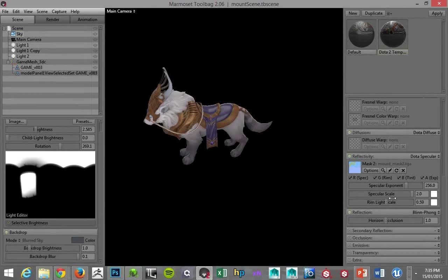This screenshot has height=280, width=448.
Task: Hide Light 1 using its eye icon
Action: coord(95,45)
